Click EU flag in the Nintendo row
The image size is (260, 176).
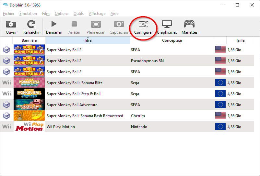pos(220,127)
